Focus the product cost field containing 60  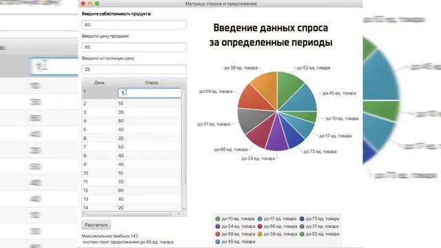(134, 25)
